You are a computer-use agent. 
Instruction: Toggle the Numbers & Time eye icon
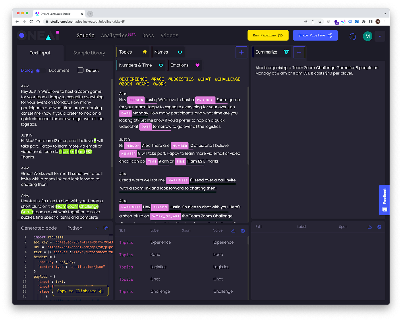point(161,65)
